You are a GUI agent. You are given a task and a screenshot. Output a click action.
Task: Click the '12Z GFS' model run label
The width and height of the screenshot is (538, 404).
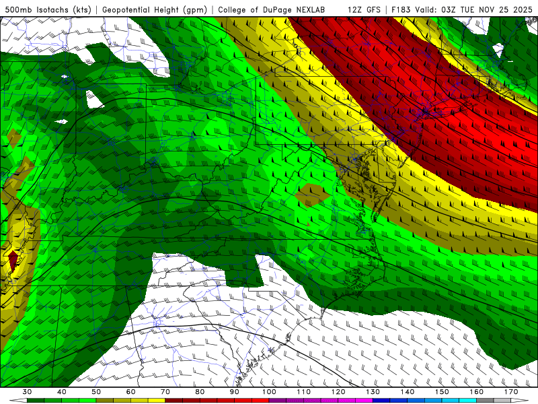click(x=364, y=9)
